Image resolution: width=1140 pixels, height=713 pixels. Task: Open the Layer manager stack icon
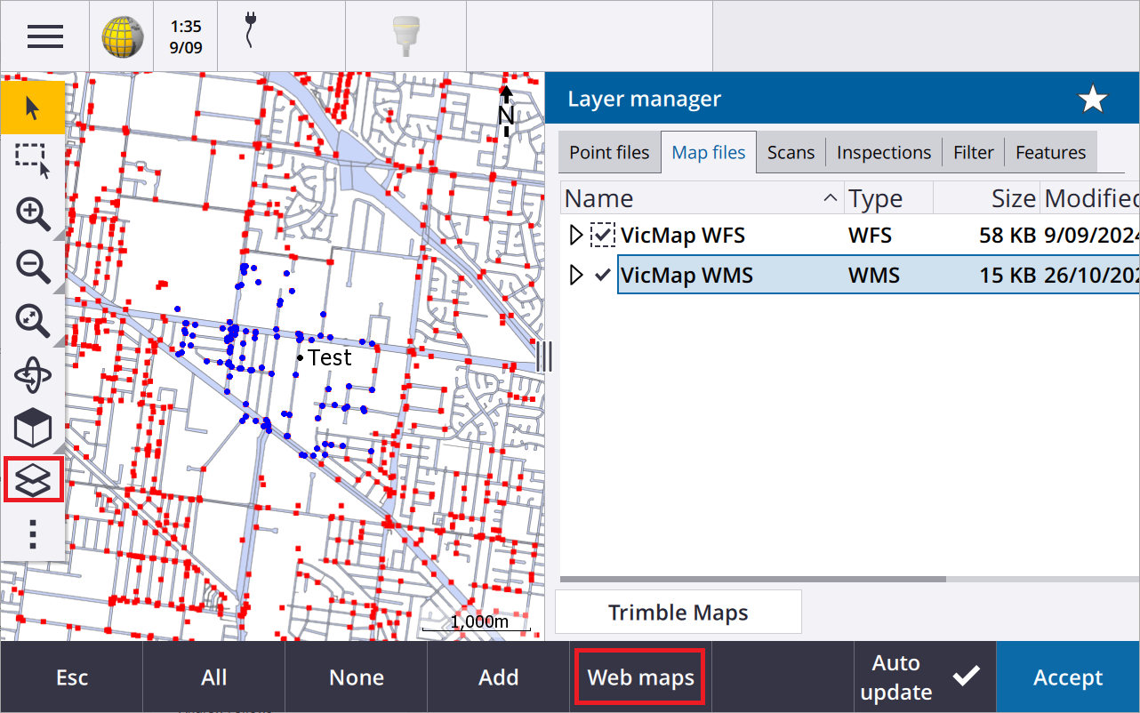(x=33, y=481)
